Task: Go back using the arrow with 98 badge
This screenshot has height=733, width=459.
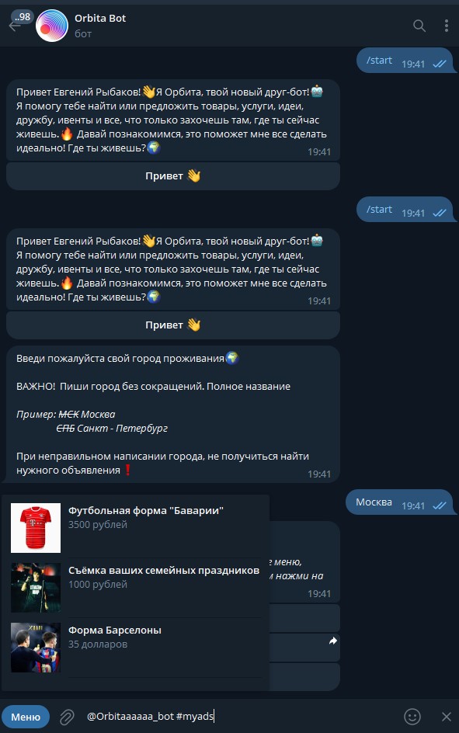Action: tap(16, 26)
